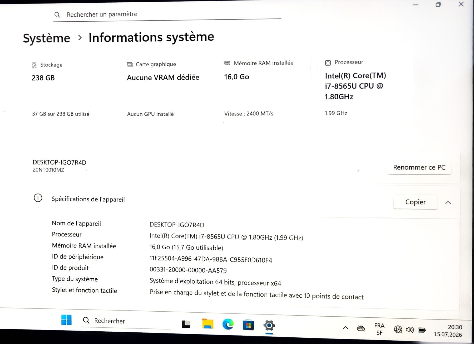Select the i7-8565U CPU processor heading
474x344 pixels.
click(x=355, y=86)
